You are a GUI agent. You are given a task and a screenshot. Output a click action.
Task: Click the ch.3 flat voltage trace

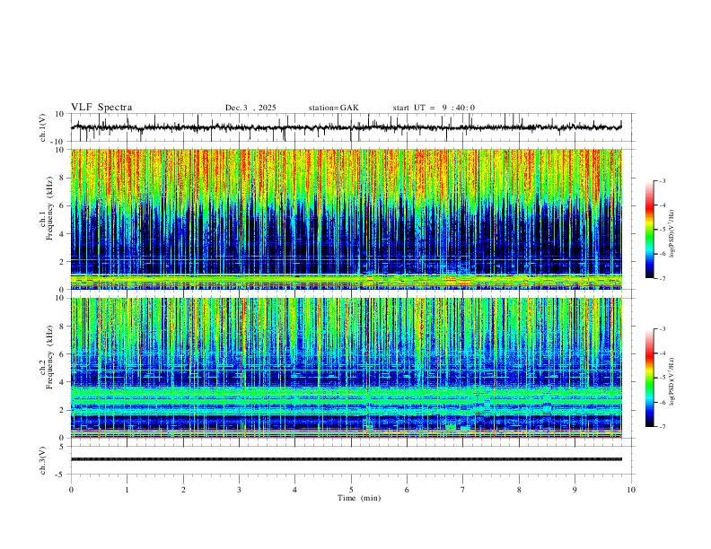coord(347,459)
